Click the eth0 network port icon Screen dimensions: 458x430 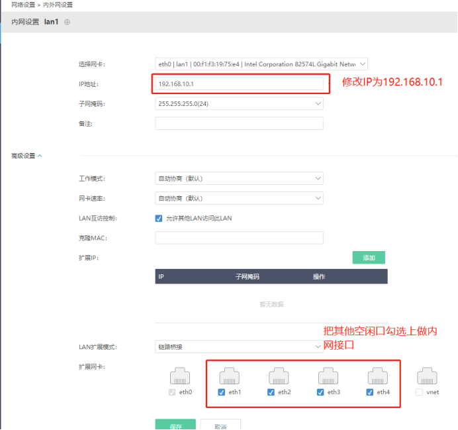tap(181, 377)
